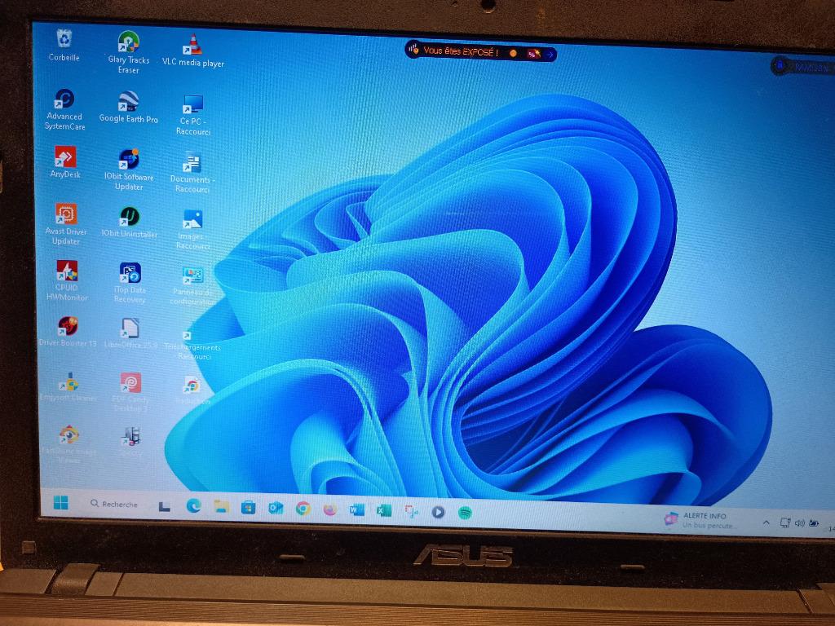Expand hidden system tray icons

coord(767,522)
